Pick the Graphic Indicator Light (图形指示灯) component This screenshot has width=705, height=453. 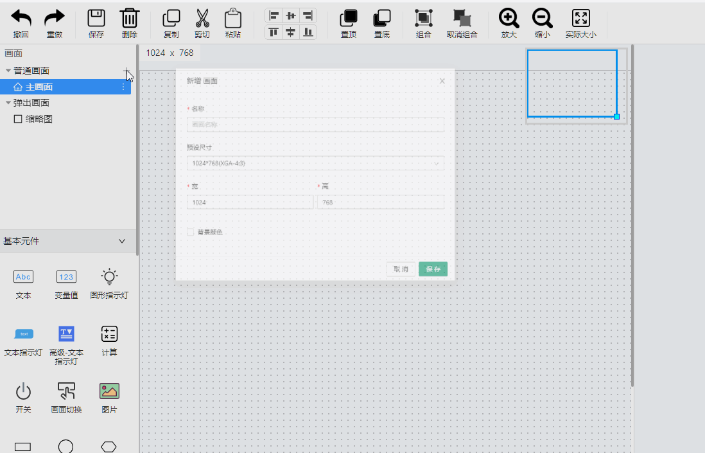coord(110,277)
